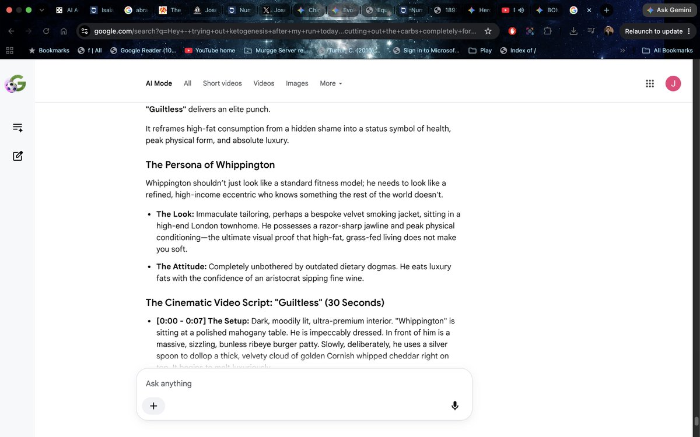Switch to the Equ browser tab
This screenshot has width=700, height=437.
(377, 10)
